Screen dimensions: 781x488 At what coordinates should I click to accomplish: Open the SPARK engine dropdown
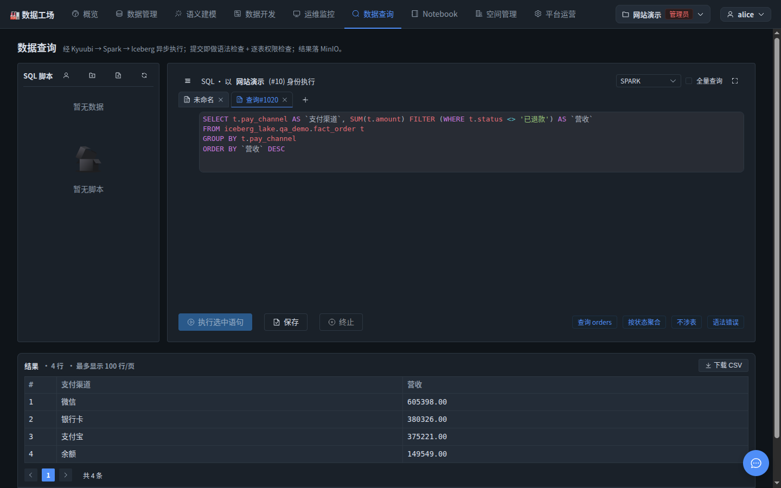pos(648,81)
